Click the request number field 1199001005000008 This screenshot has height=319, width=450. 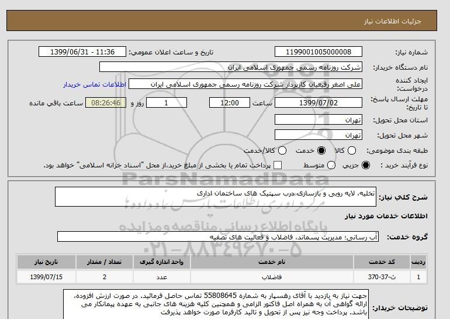319,52
